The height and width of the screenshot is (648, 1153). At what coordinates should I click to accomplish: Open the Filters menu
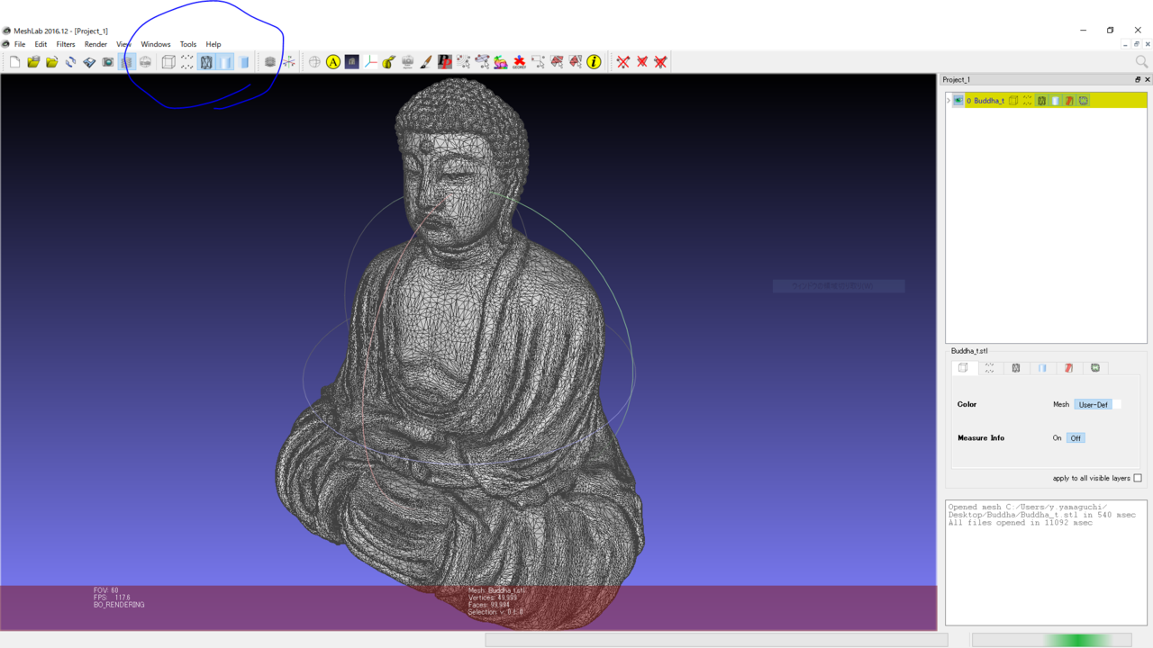(66, 44)
